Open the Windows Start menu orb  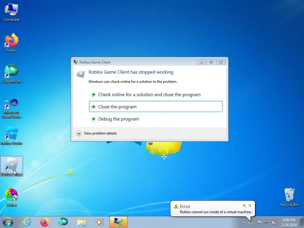pyautogui.click(x=8, y=222)
